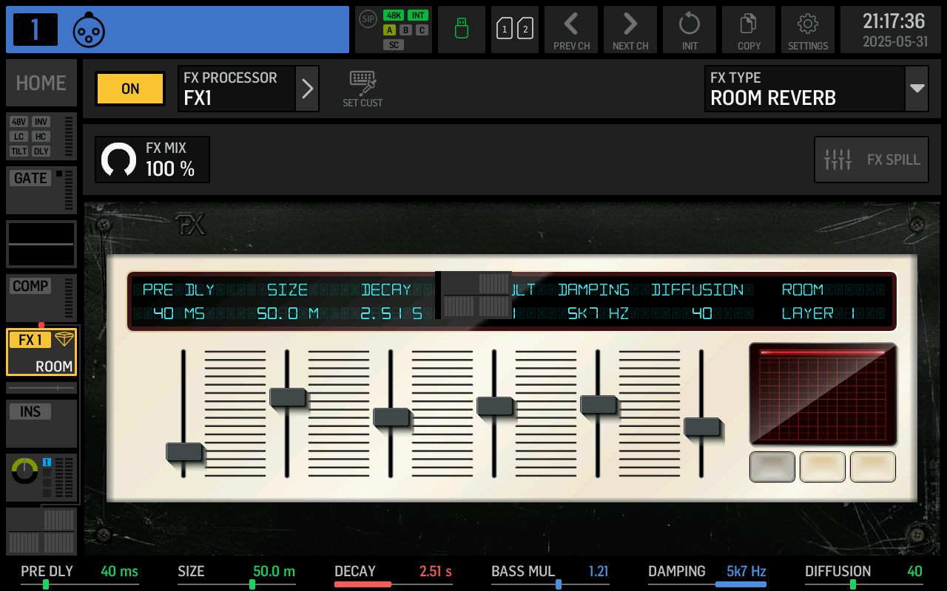Go to the next channel with NEXT CH arrow
The width and height of the screenshot is (947, 591).
(x=630, y=30)
